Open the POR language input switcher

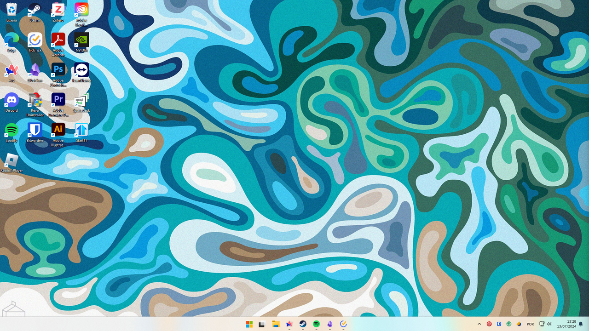click(530, 324)
